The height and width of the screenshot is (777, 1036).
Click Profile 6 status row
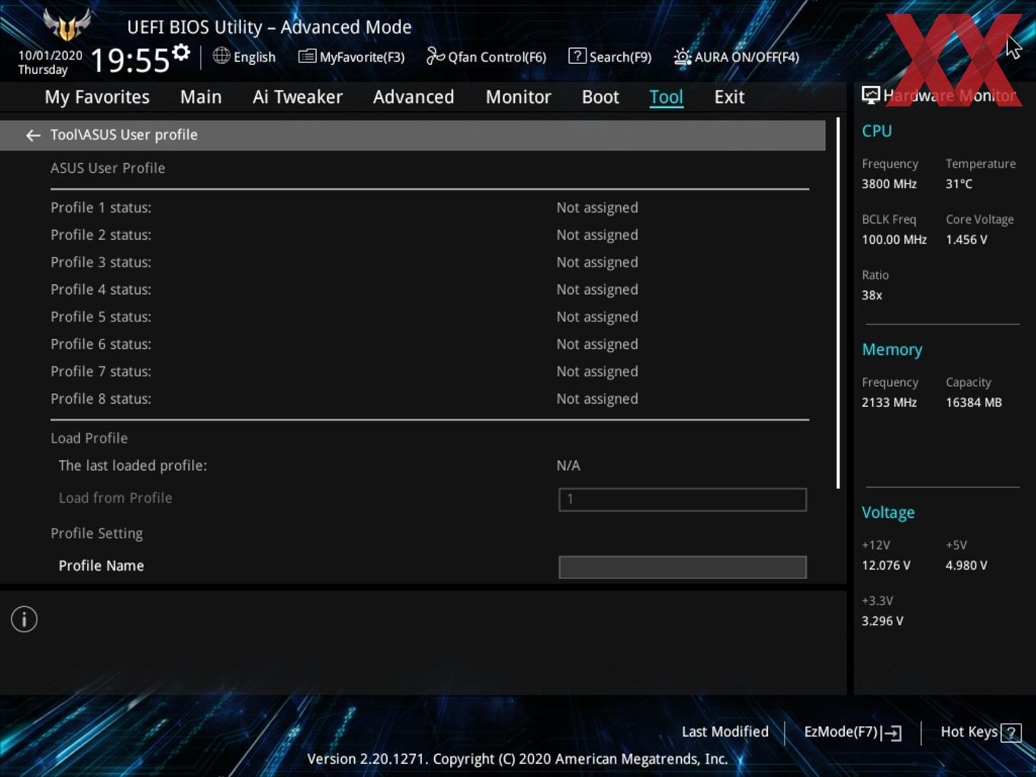tap(430, 344)
